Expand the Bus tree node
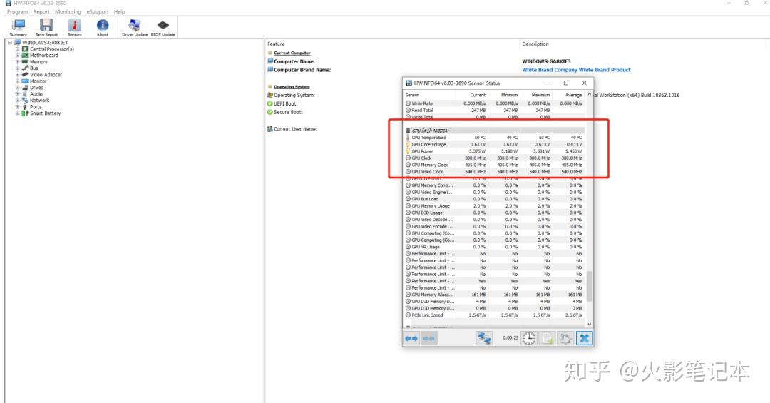770x403 pixels. click(17, 68)
